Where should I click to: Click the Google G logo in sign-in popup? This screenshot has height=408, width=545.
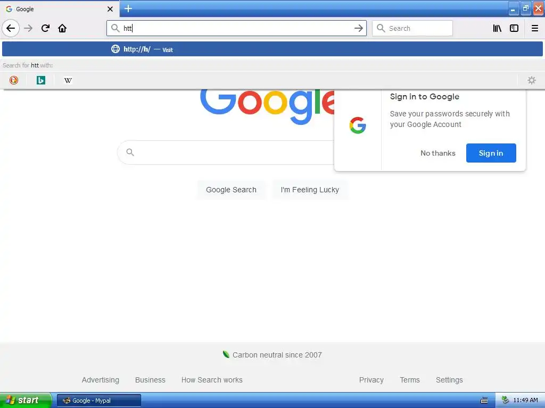[x=358, y=125]
